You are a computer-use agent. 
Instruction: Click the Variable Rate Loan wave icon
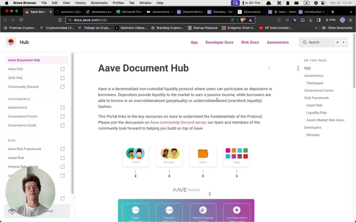click(x=169, y=210)
